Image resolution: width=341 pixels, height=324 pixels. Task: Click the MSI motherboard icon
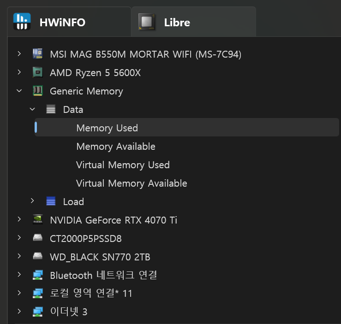(x=38, y=53)
